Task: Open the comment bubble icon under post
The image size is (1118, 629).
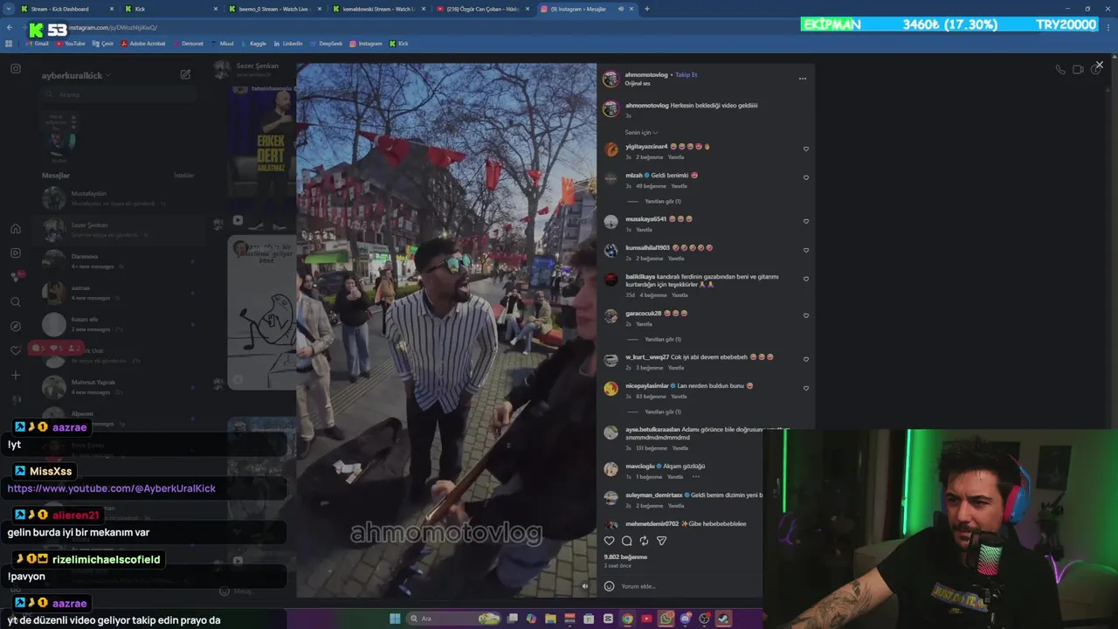Action: pos(626,541)
